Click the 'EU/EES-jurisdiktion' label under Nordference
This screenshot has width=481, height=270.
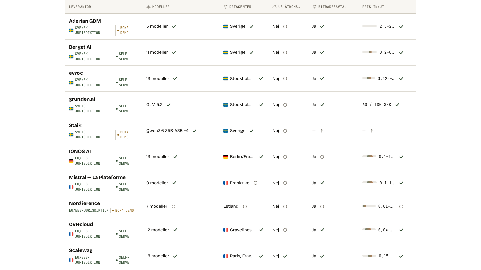tap(89, 211)
